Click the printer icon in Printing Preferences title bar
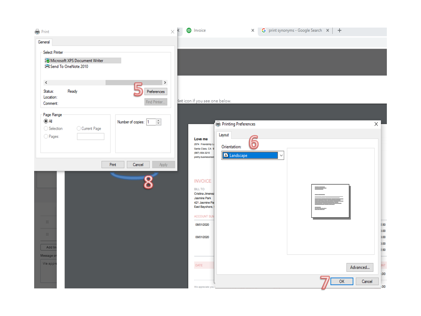This screenshot has height=316, width=421. [x=217, y=124]
